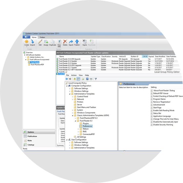This screenshot has width=183, height=183.
Task: Open Status Bar setting
Action: pyautogui.click(x=157, y=113)
